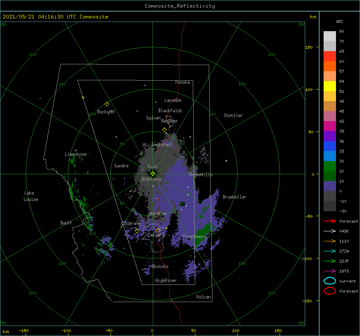Click the Vulcan town label

pos(204,297)
